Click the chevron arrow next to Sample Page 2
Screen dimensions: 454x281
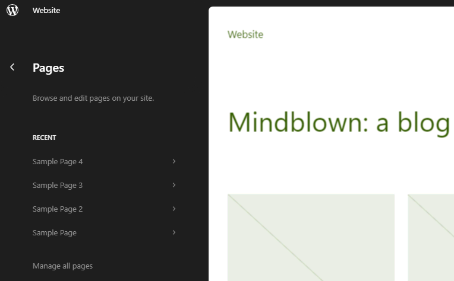pos(174,209)
